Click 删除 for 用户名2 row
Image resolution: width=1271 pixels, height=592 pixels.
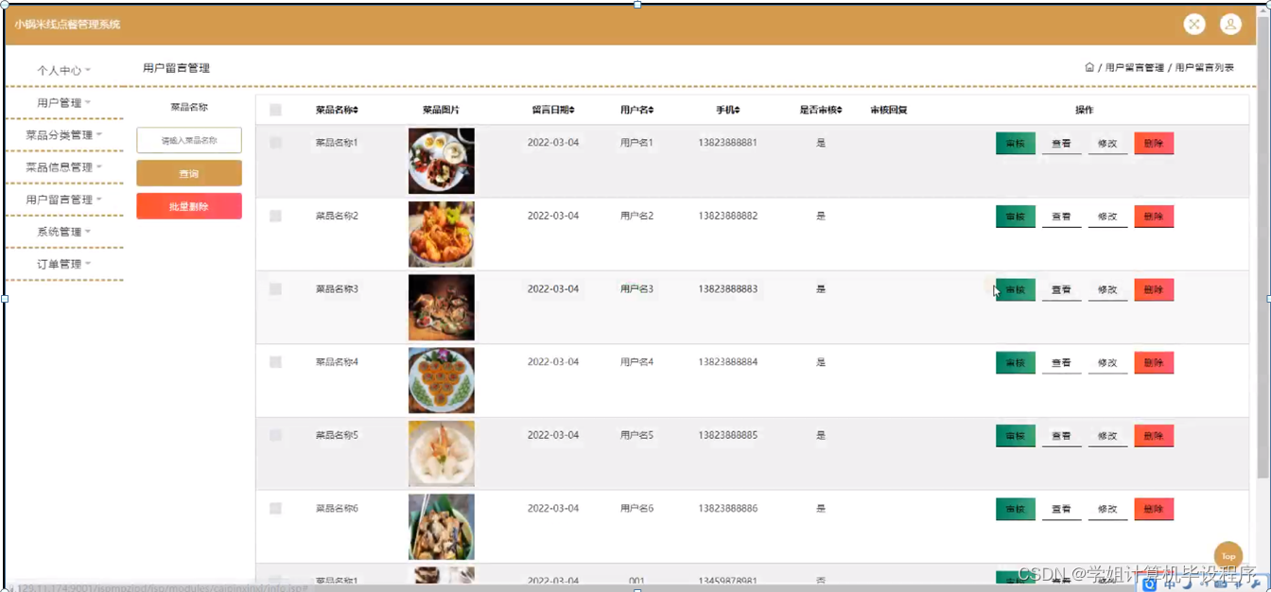(x=1154, y=217)
